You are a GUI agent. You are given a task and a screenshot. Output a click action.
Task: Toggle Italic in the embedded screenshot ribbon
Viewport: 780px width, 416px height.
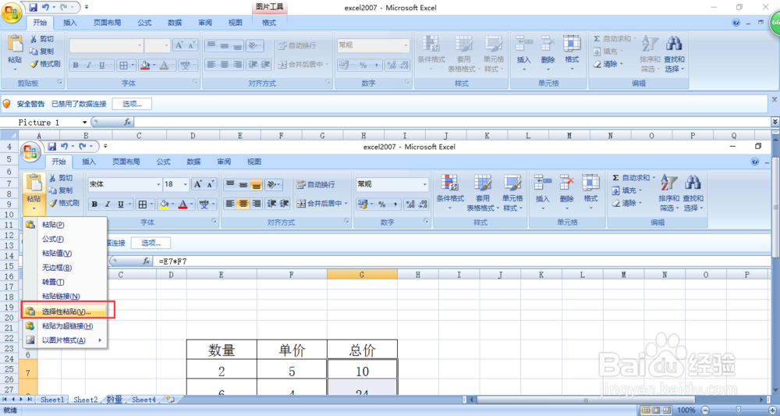tap(108, 204)
